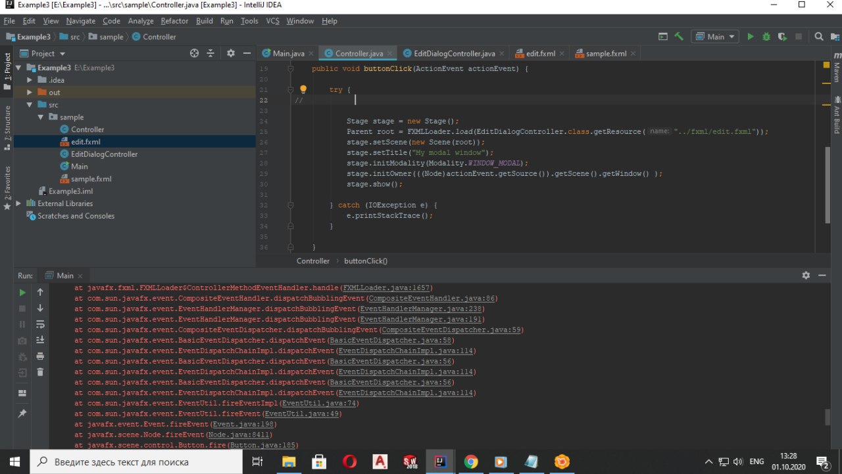Expand External Libraries node
Screen dimensions: 842x474
(x=18, y=204)
